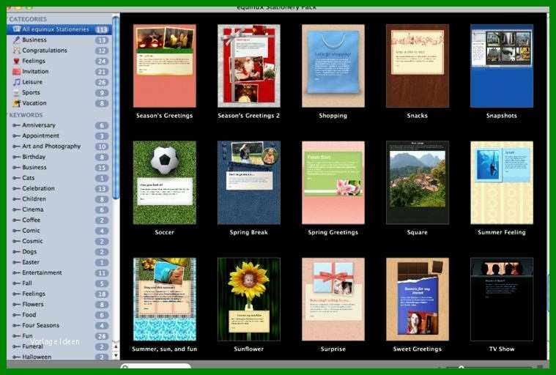Select the Sunflower stationery template
The height and width of the screenshot is (375, 556).
tap(249, 299)
